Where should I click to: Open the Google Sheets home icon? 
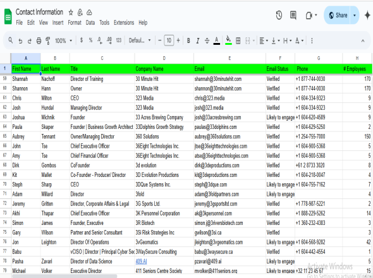pyautogui.click(x=8, y=16)
